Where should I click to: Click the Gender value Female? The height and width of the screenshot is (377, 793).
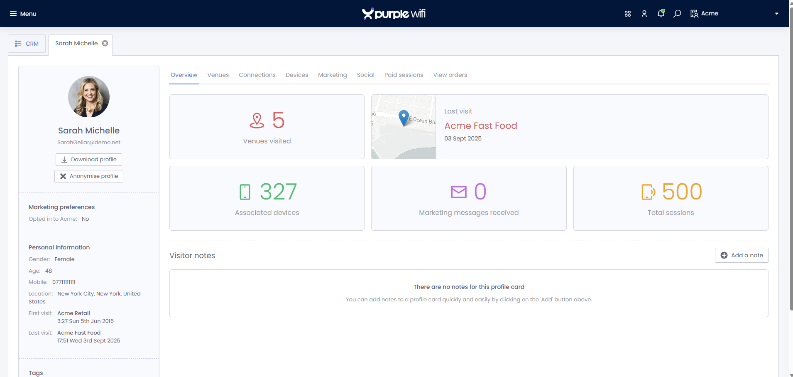pos(64,259)
